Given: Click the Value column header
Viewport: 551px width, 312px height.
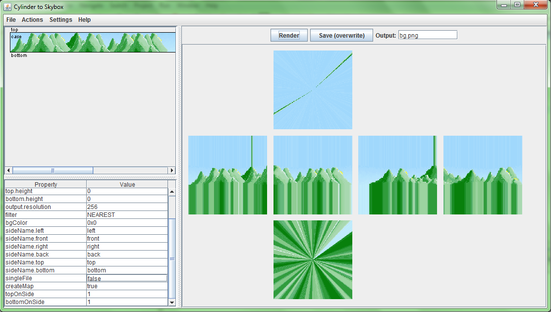Looking at the screenshot, I should [127, 184].
